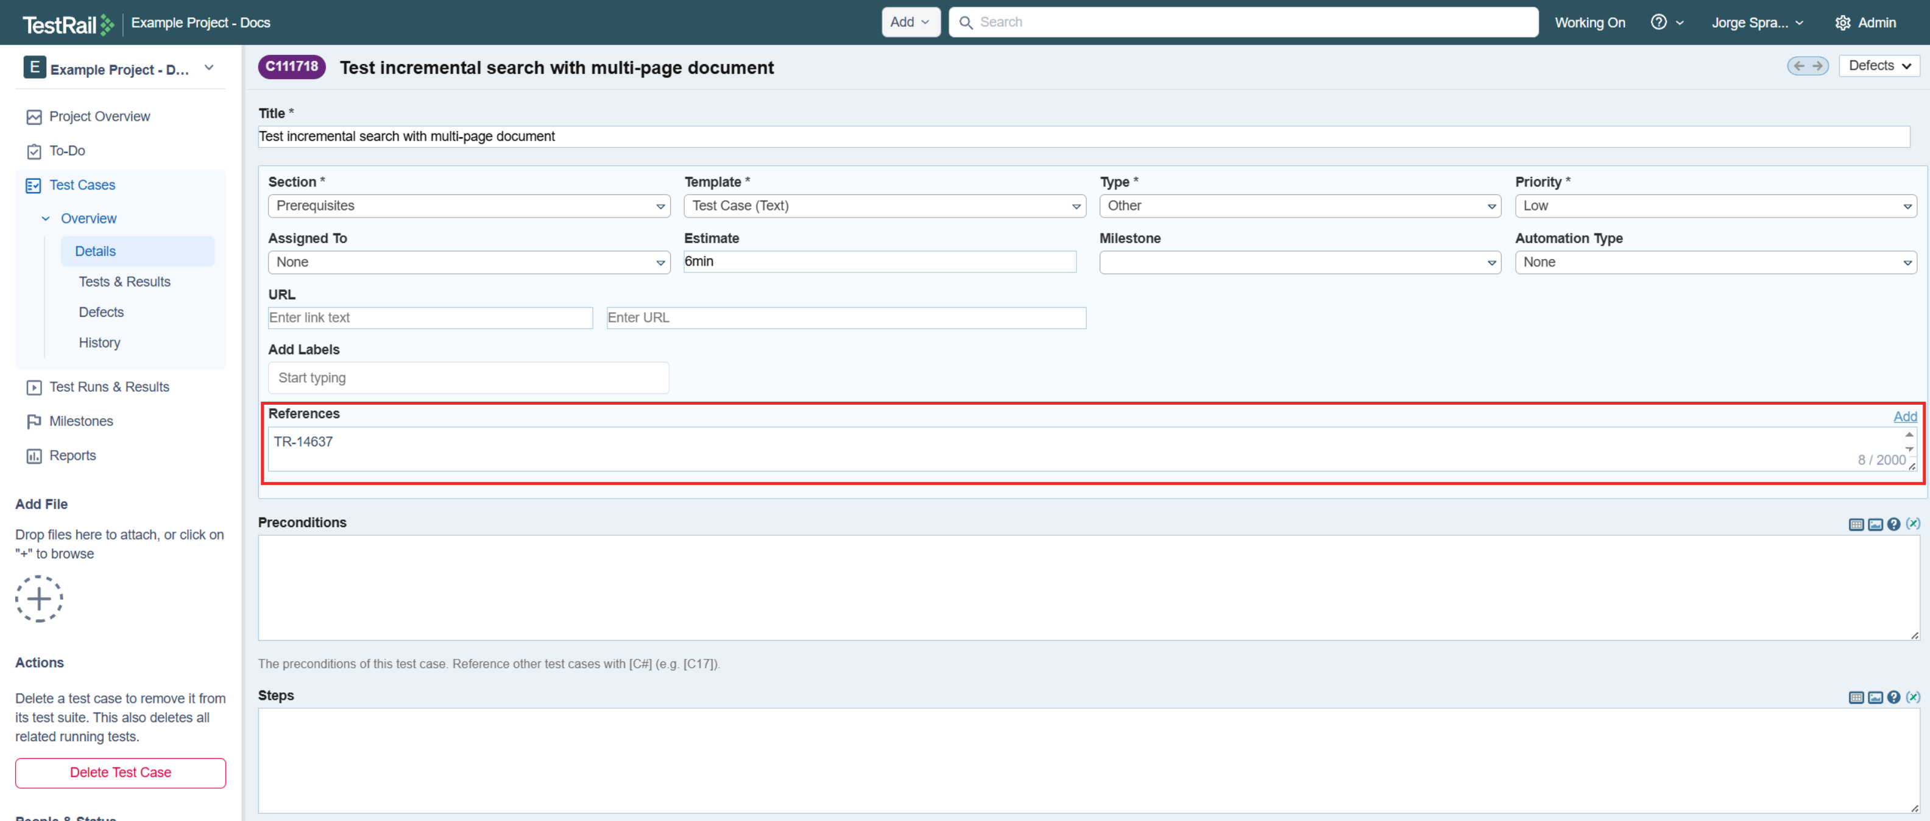Click the circular plus icon to add a file

[39, 599]
